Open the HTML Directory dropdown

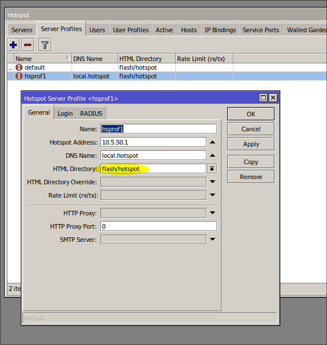212,169
